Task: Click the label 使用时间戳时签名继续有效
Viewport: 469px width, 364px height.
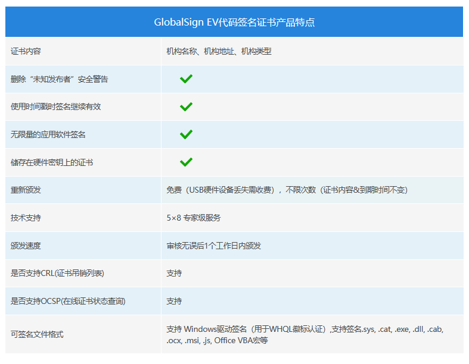Action: tap(55, 106)
